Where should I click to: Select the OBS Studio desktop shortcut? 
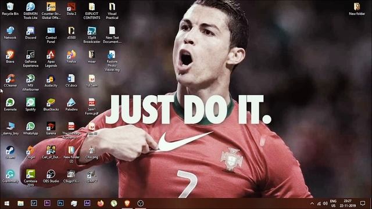(51, 176)
